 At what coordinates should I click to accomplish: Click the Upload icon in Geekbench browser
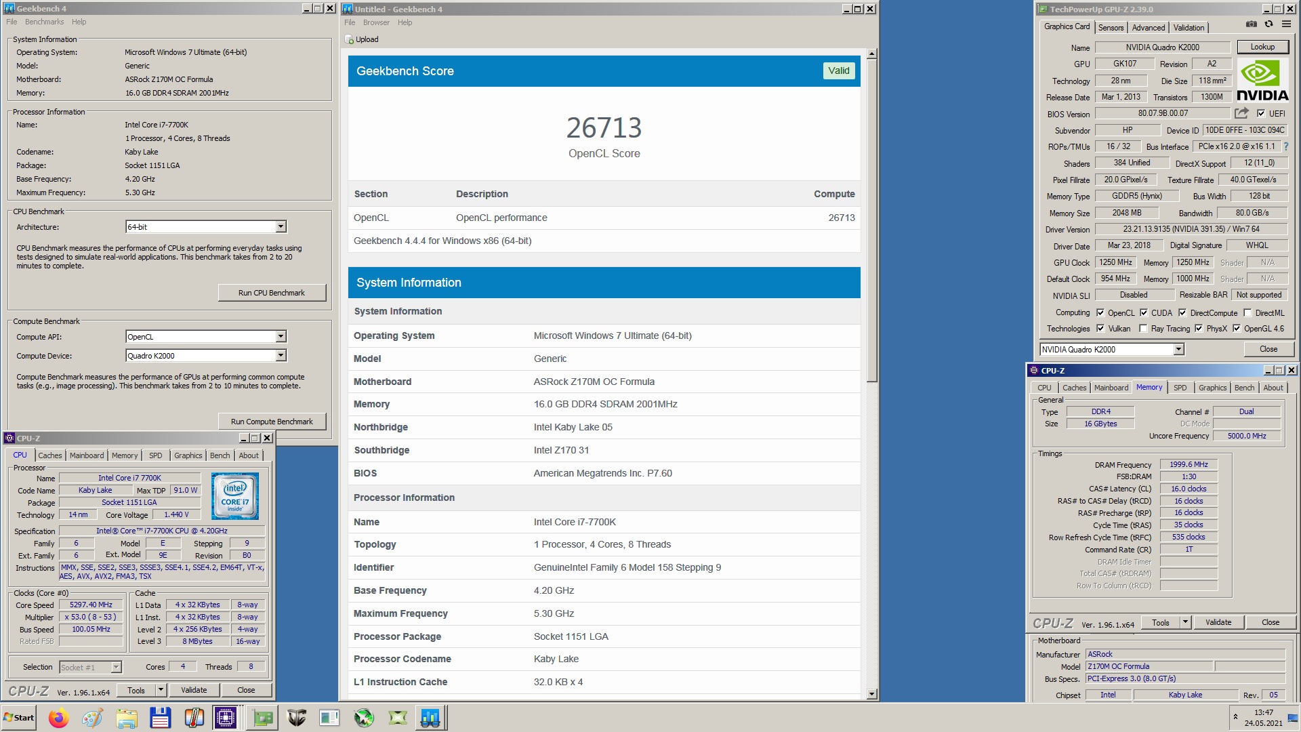click(350, 39)
